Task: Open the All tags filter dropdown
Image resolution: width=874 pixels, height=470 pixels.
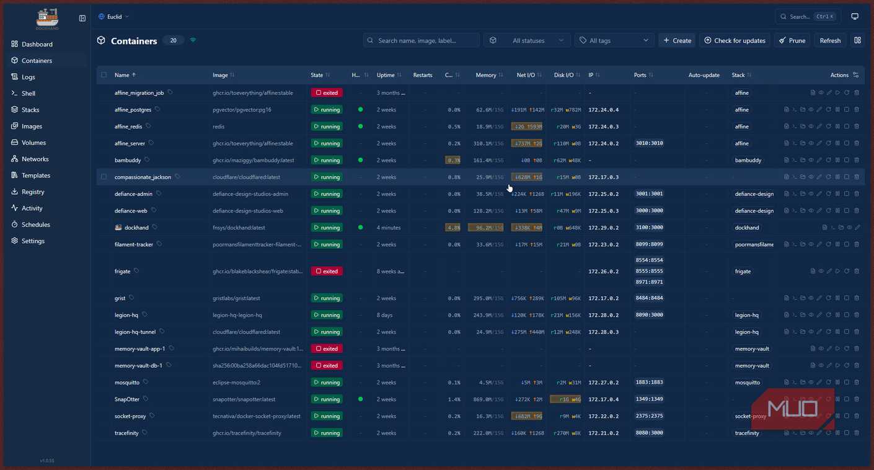Action: click(614, 40)
